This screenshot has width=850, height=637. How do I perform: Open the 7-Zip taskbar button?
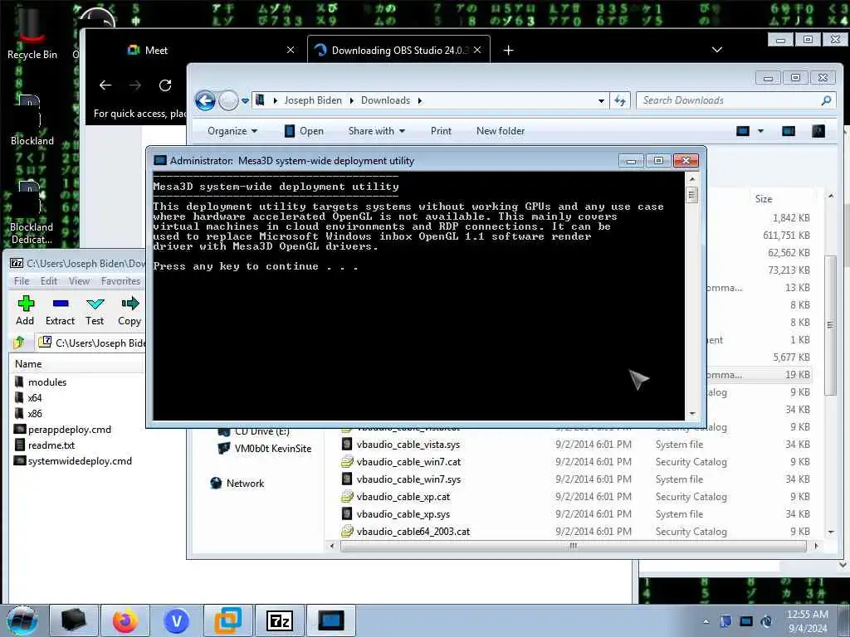coord(280,620)
